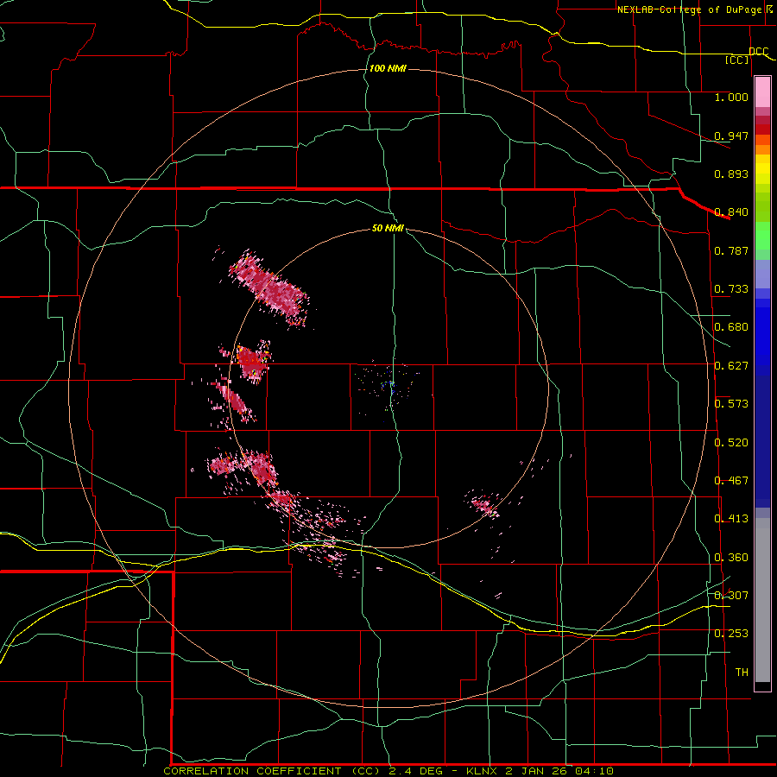
Task: Click the 0.733 scale value
Action: pos(731,289)
